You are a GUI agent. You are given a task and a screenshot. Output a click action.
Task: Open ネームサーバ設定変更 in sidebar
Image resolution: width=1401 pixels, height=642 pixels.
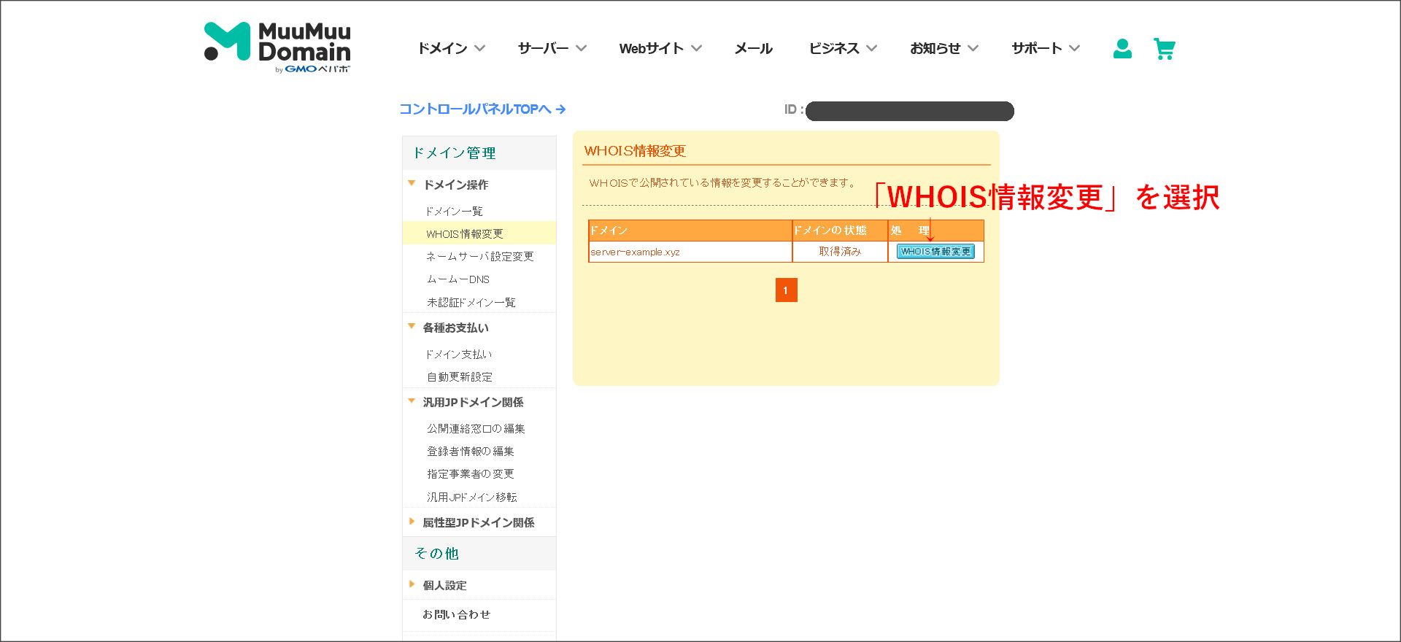click(x=480, y=256)
